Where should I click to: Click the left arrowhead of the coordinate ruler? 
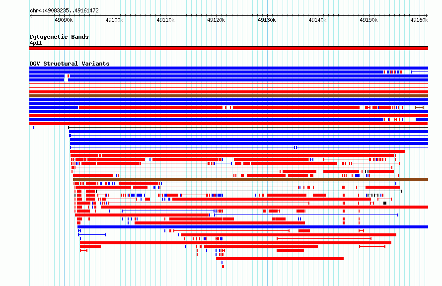coord(31,15)
